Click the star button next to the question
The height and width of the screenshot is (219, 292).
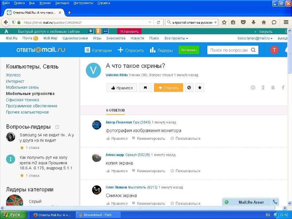[200, 88]
